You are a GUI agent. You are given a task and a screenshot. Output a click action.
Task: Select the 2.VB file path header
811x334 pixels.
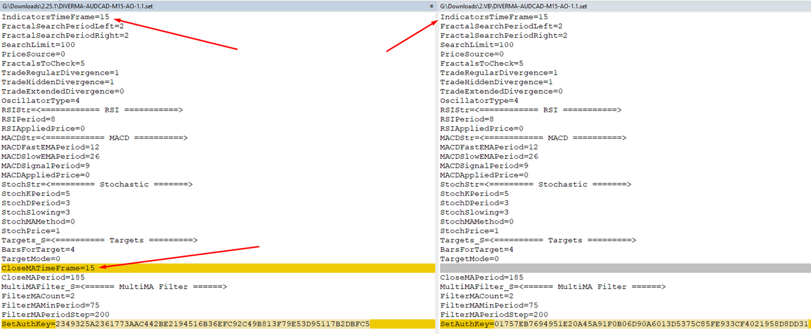(x=514, y=6)
